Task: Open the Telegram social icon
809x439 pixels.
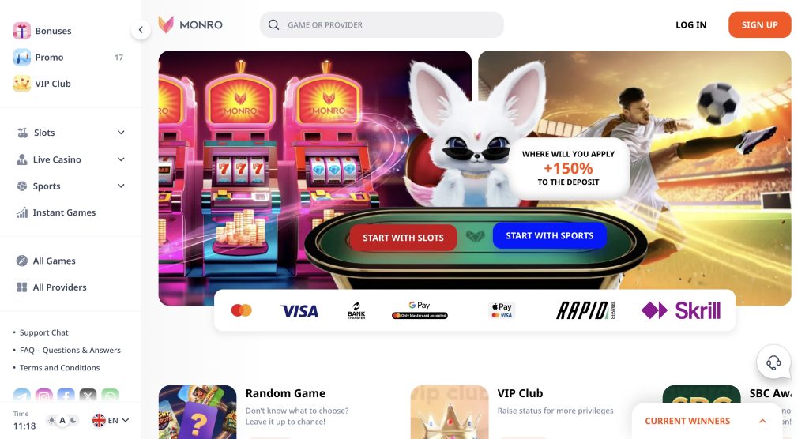Action: coord(21,396)
